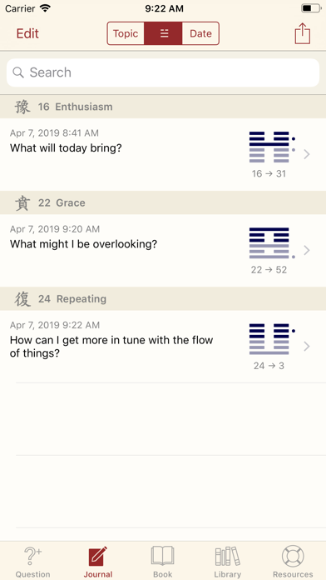Open chevron for the flow of things entry
326x580 pixels.
click(x=306, y=347)
